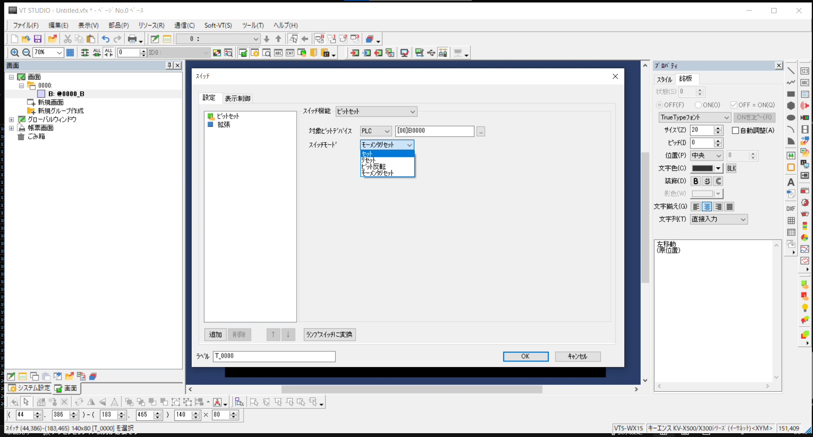Click the Bold decoration B icon

coord(695,181)
